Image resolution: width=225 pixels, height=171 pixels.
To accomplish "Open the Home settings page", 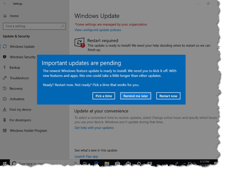I will [x=14, y=16].
